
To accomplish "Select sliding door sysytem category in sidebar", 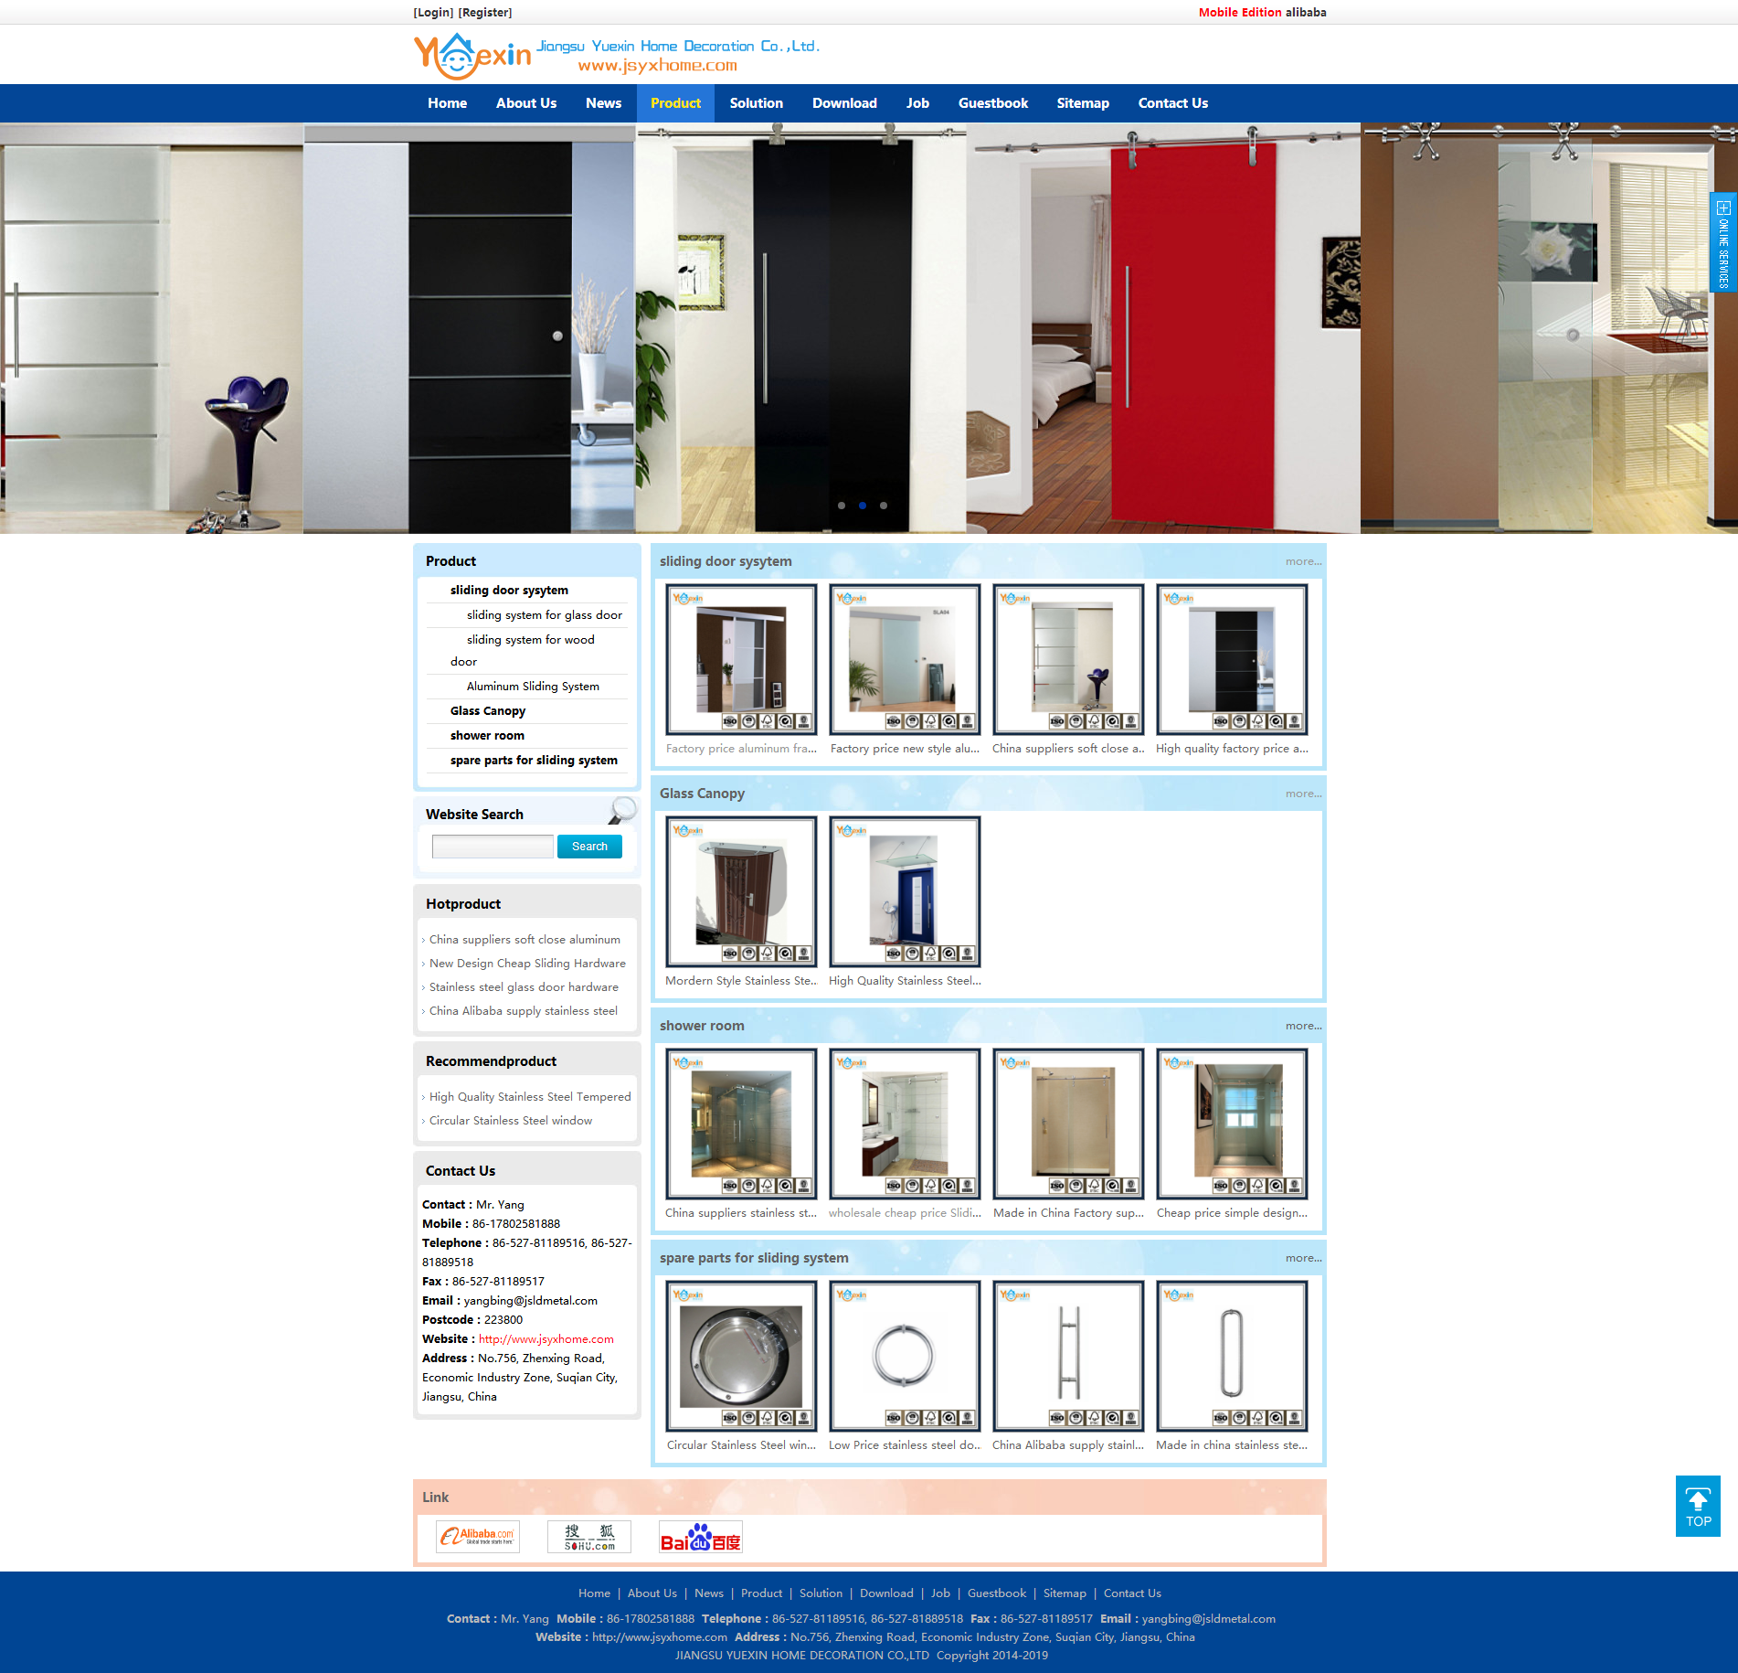I will [x=509, y=591].
